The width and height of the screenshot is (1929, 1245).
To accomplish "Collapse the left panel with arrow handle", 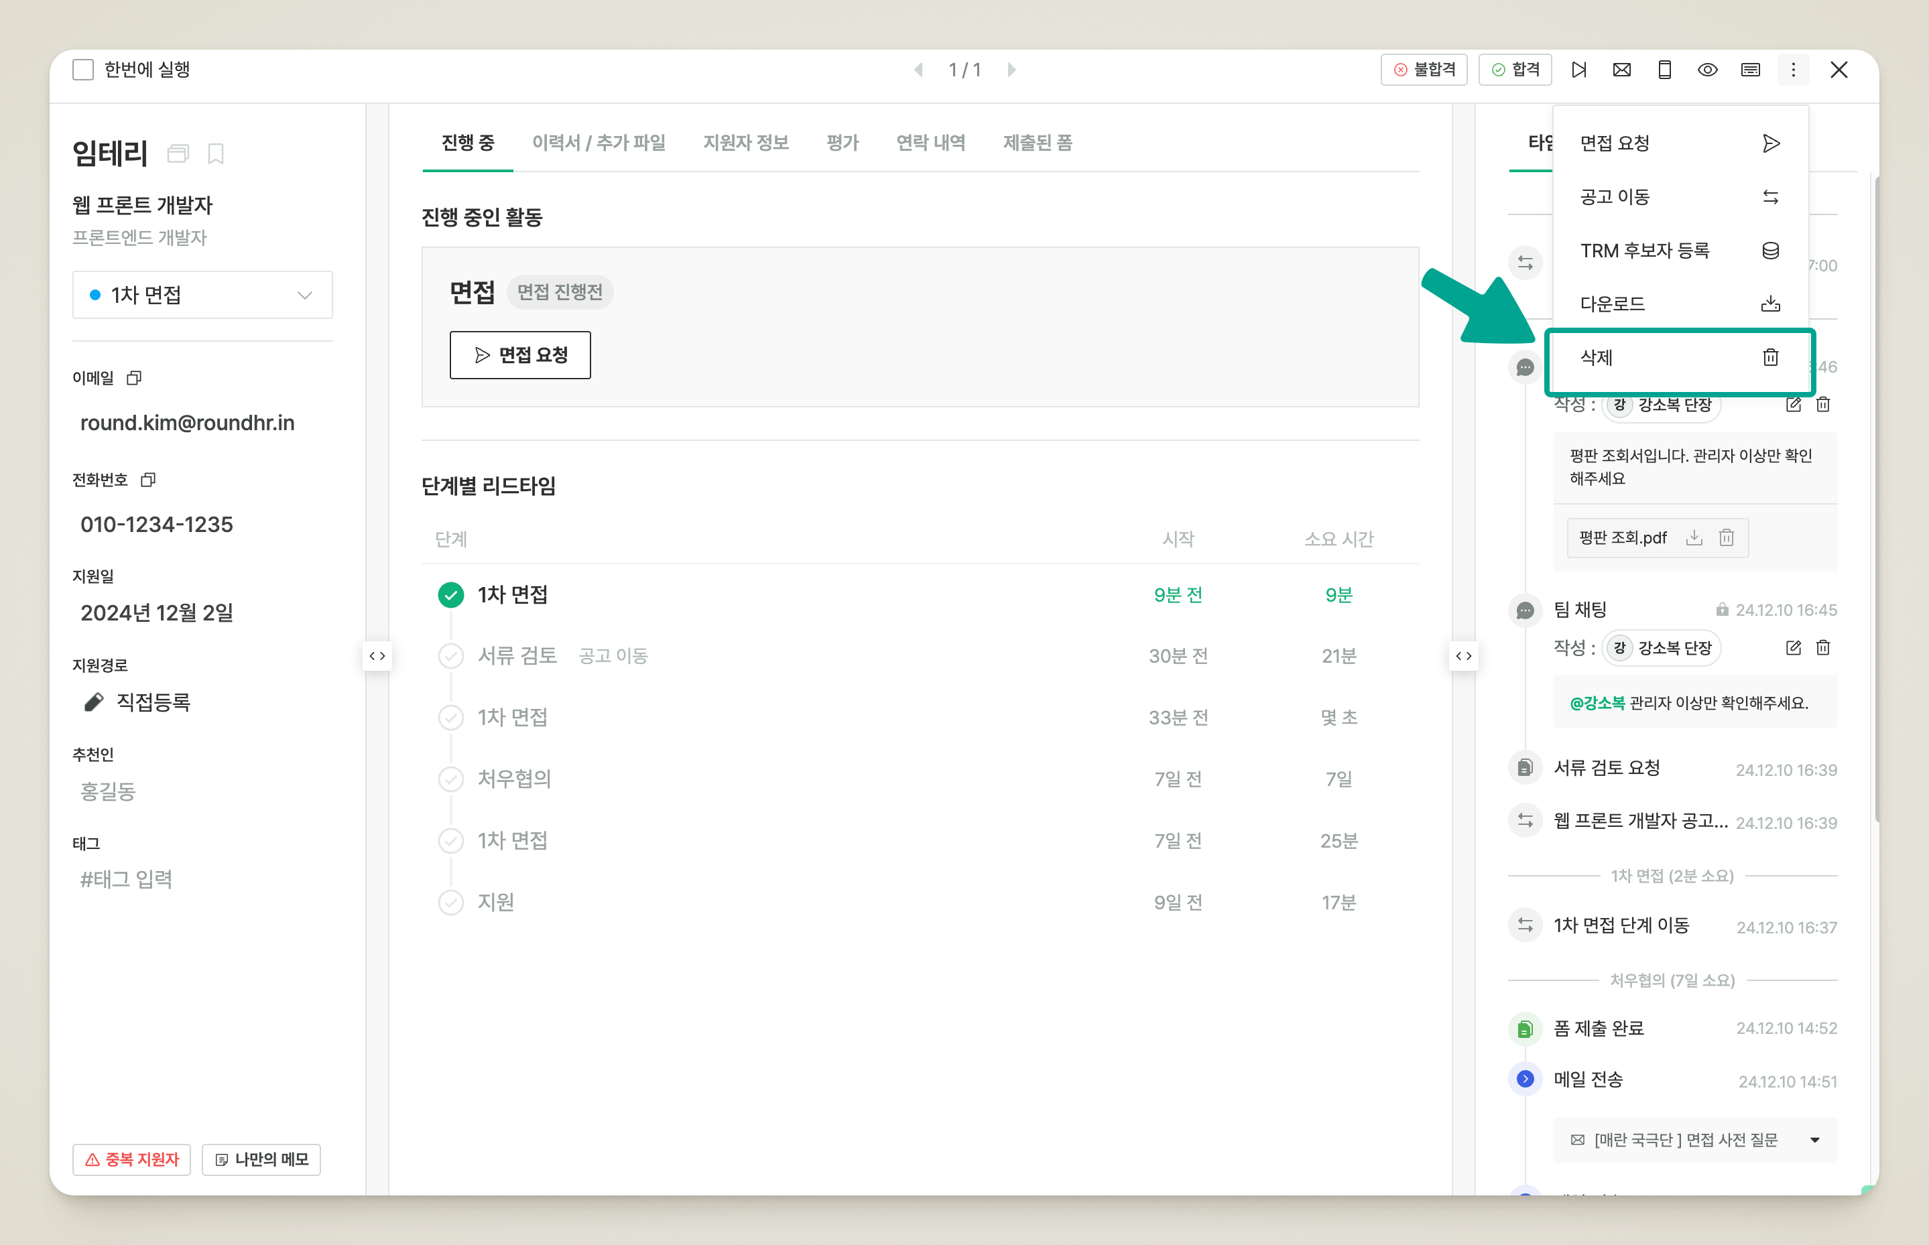I will [377, 655].
